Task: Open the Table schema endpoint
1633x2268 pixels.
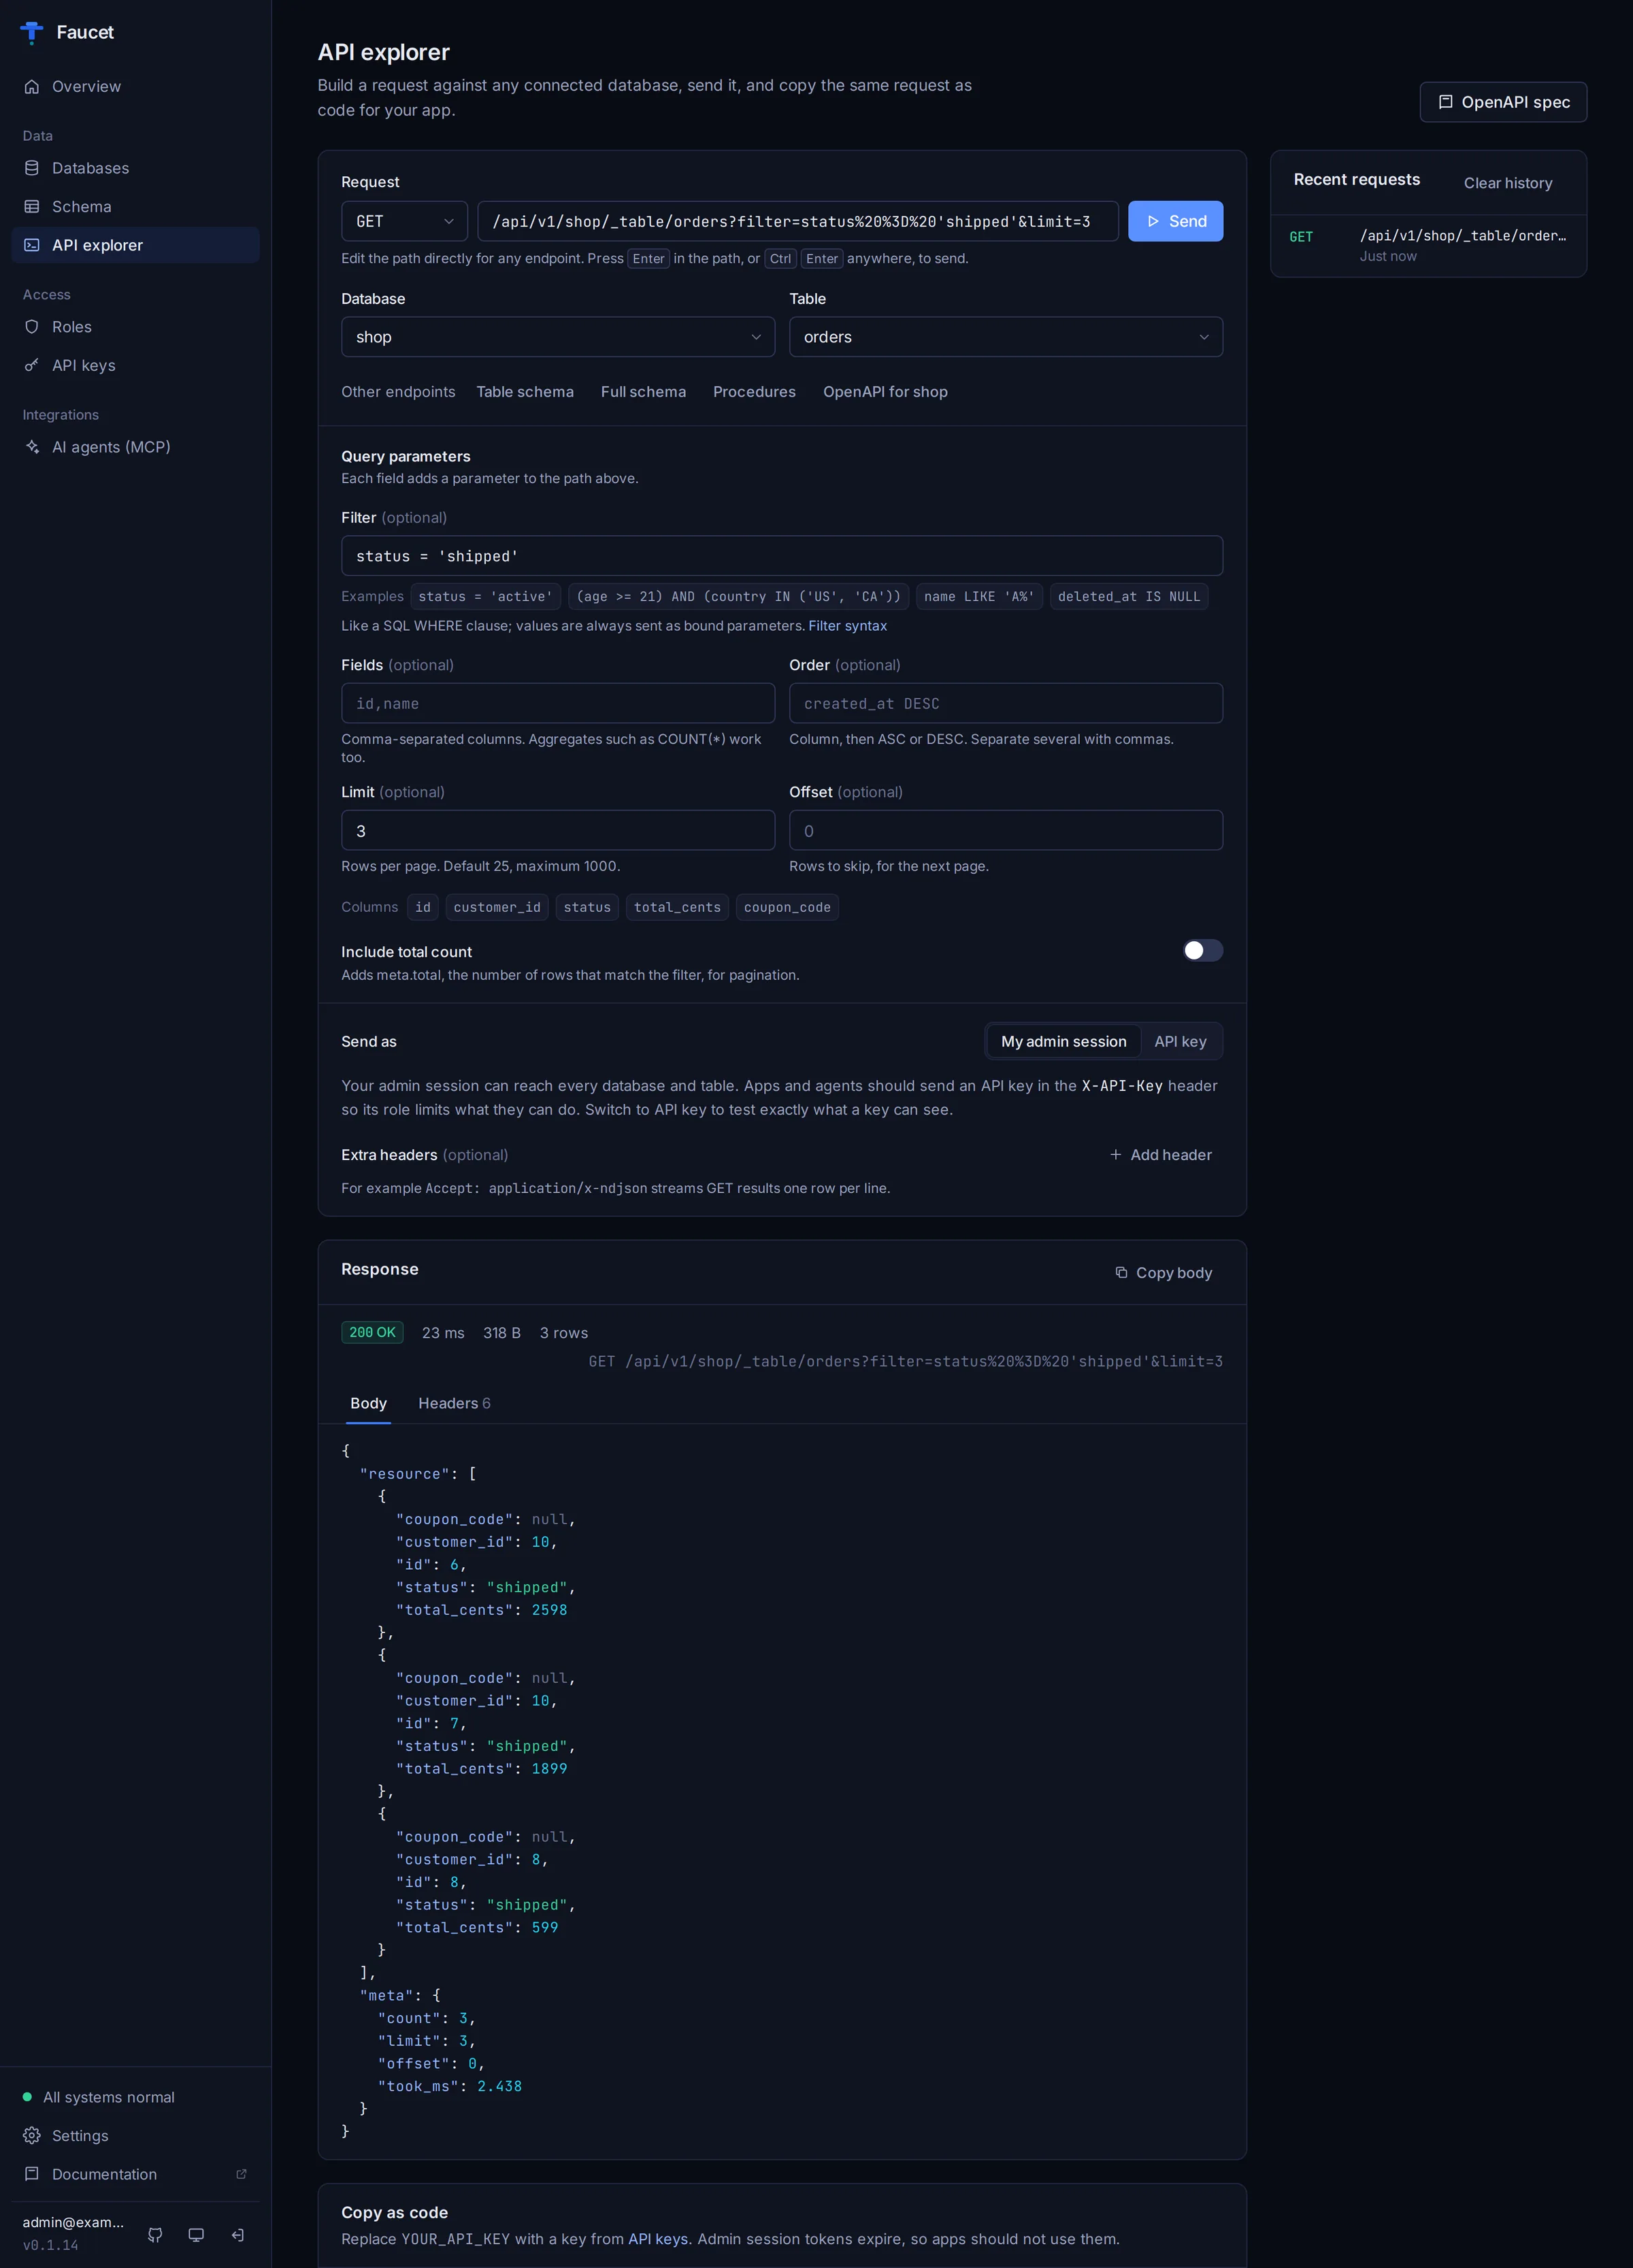Action: click(525, 392)
